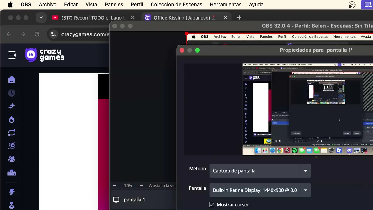Open the leaderboard podium icon in sidebar
373x210 pixels.
[12, 172]
